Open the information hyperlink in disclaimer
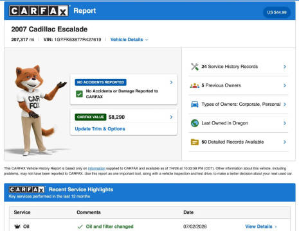The image size is (299, 231). click(96, 168)
